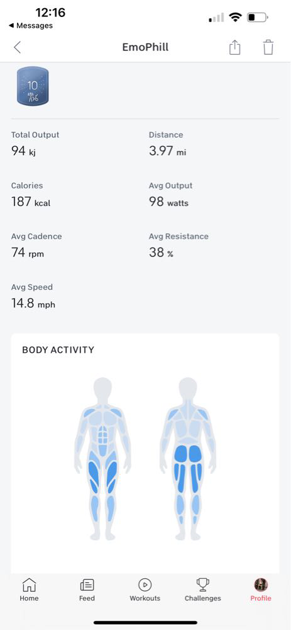Viewport: 291px width, 630px height.
Task: Tap Avg Resistance 38 % stat
Action: [178, 245]
